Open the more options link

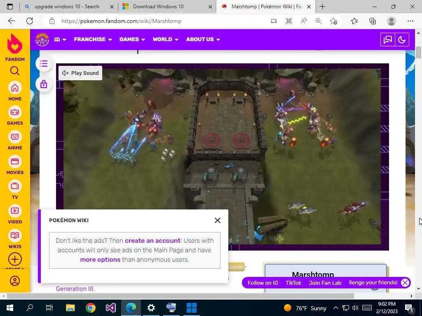[x=100, y=260]
